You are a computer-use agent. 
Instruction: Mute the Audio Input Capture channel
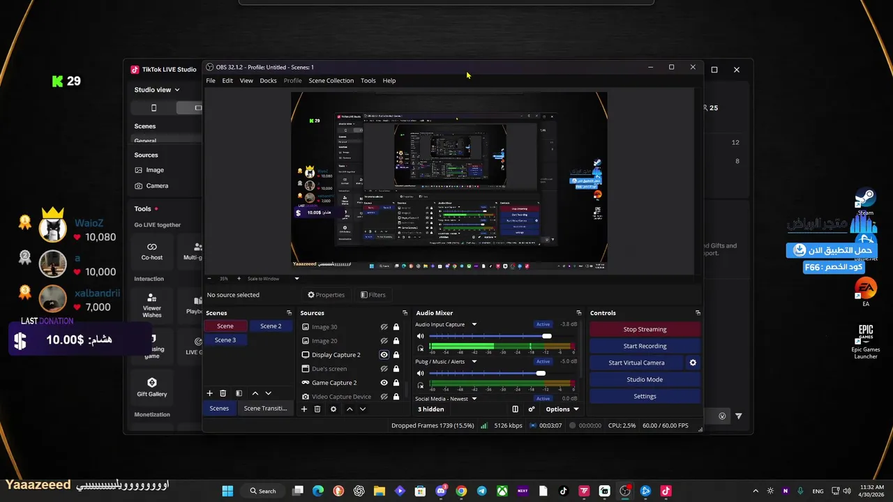tap(420, 336)
